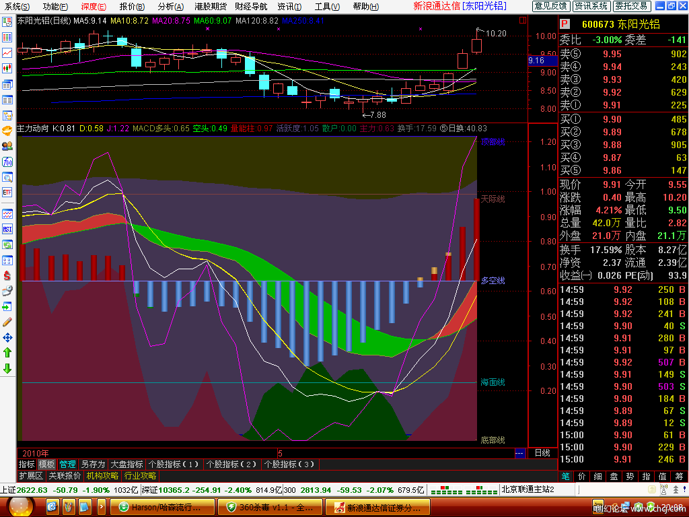Click the wavy indicator lines icon

click(x=7, y=214)
